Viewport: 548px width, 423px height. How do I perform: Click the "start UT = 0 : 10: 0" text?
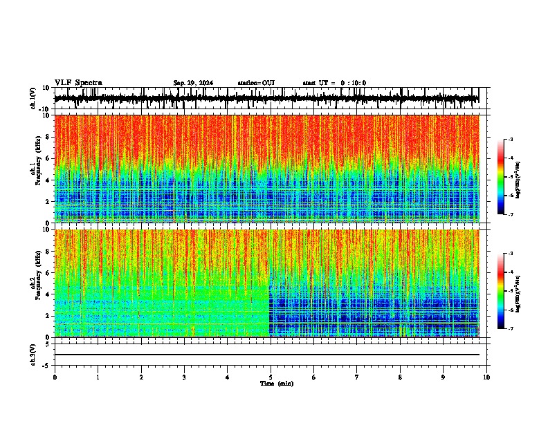[x=334, y=83]
